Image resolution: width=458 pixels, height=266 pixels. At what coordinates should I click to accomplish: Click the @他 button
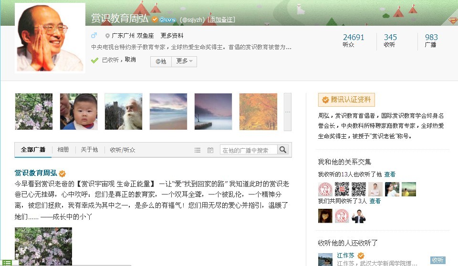click(161, 61)
